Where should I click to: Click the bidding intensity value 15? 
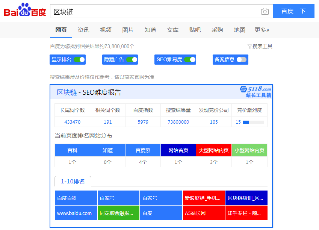point(238,122)
